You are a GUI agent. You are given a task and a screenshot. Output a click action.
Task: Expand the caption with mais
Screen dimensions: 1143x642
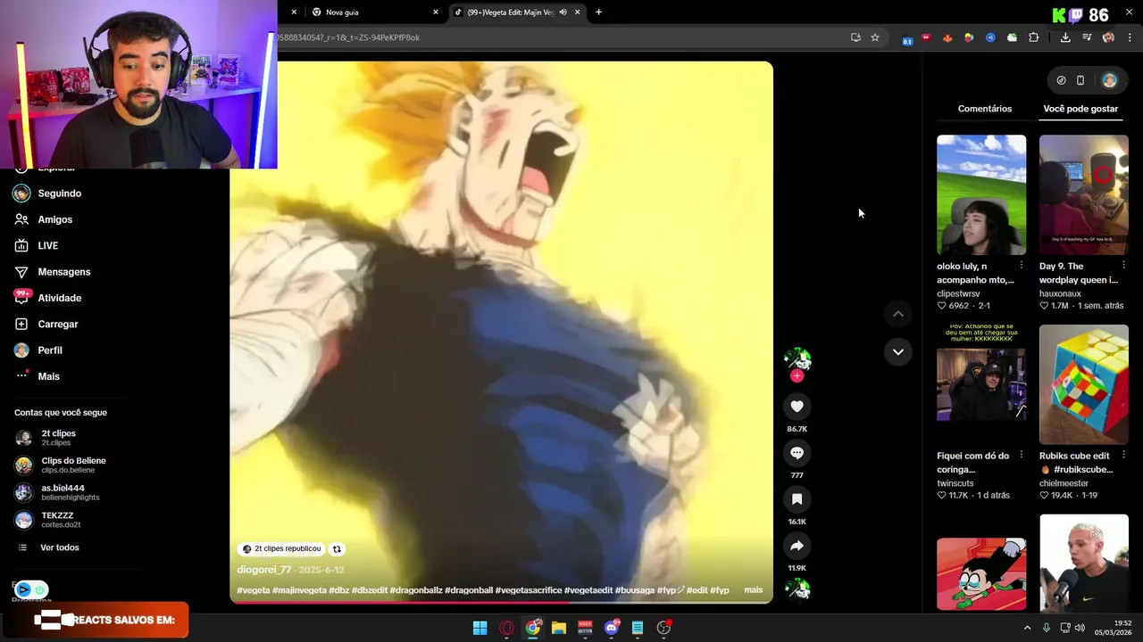tap(754, 589)
